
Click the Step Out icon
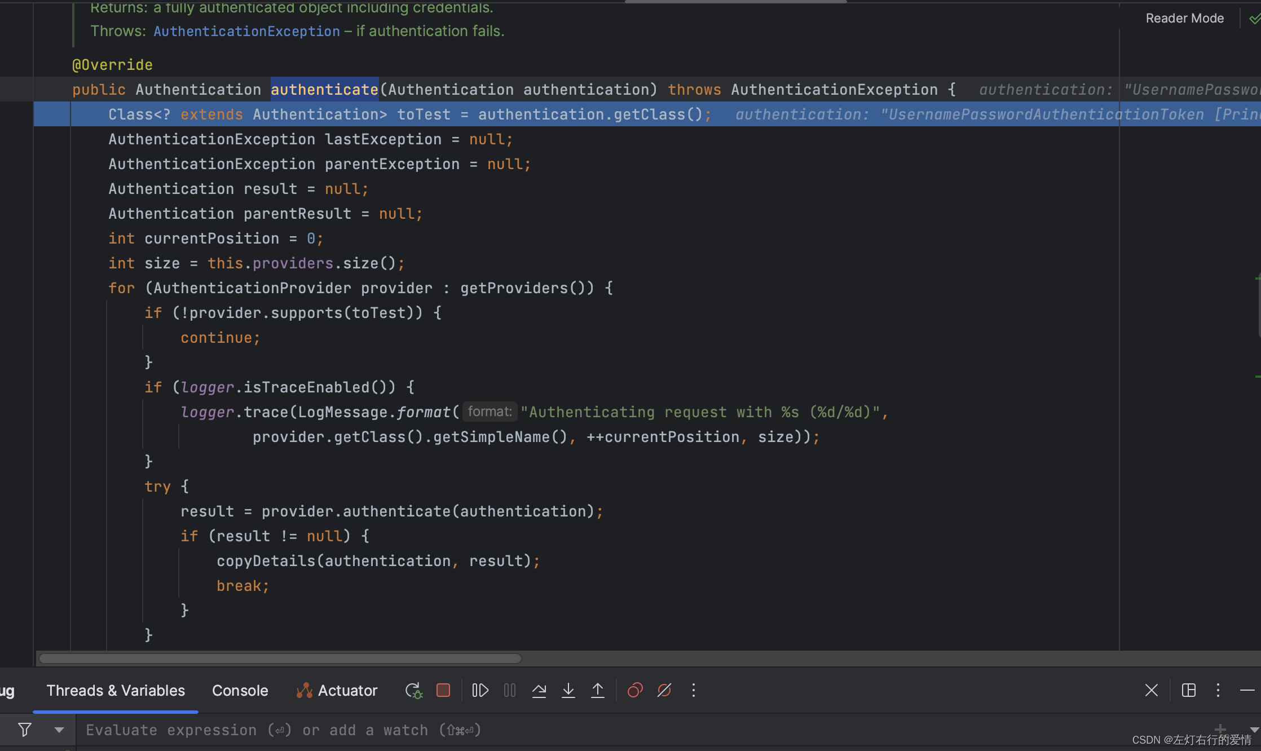tap(598, 691)
